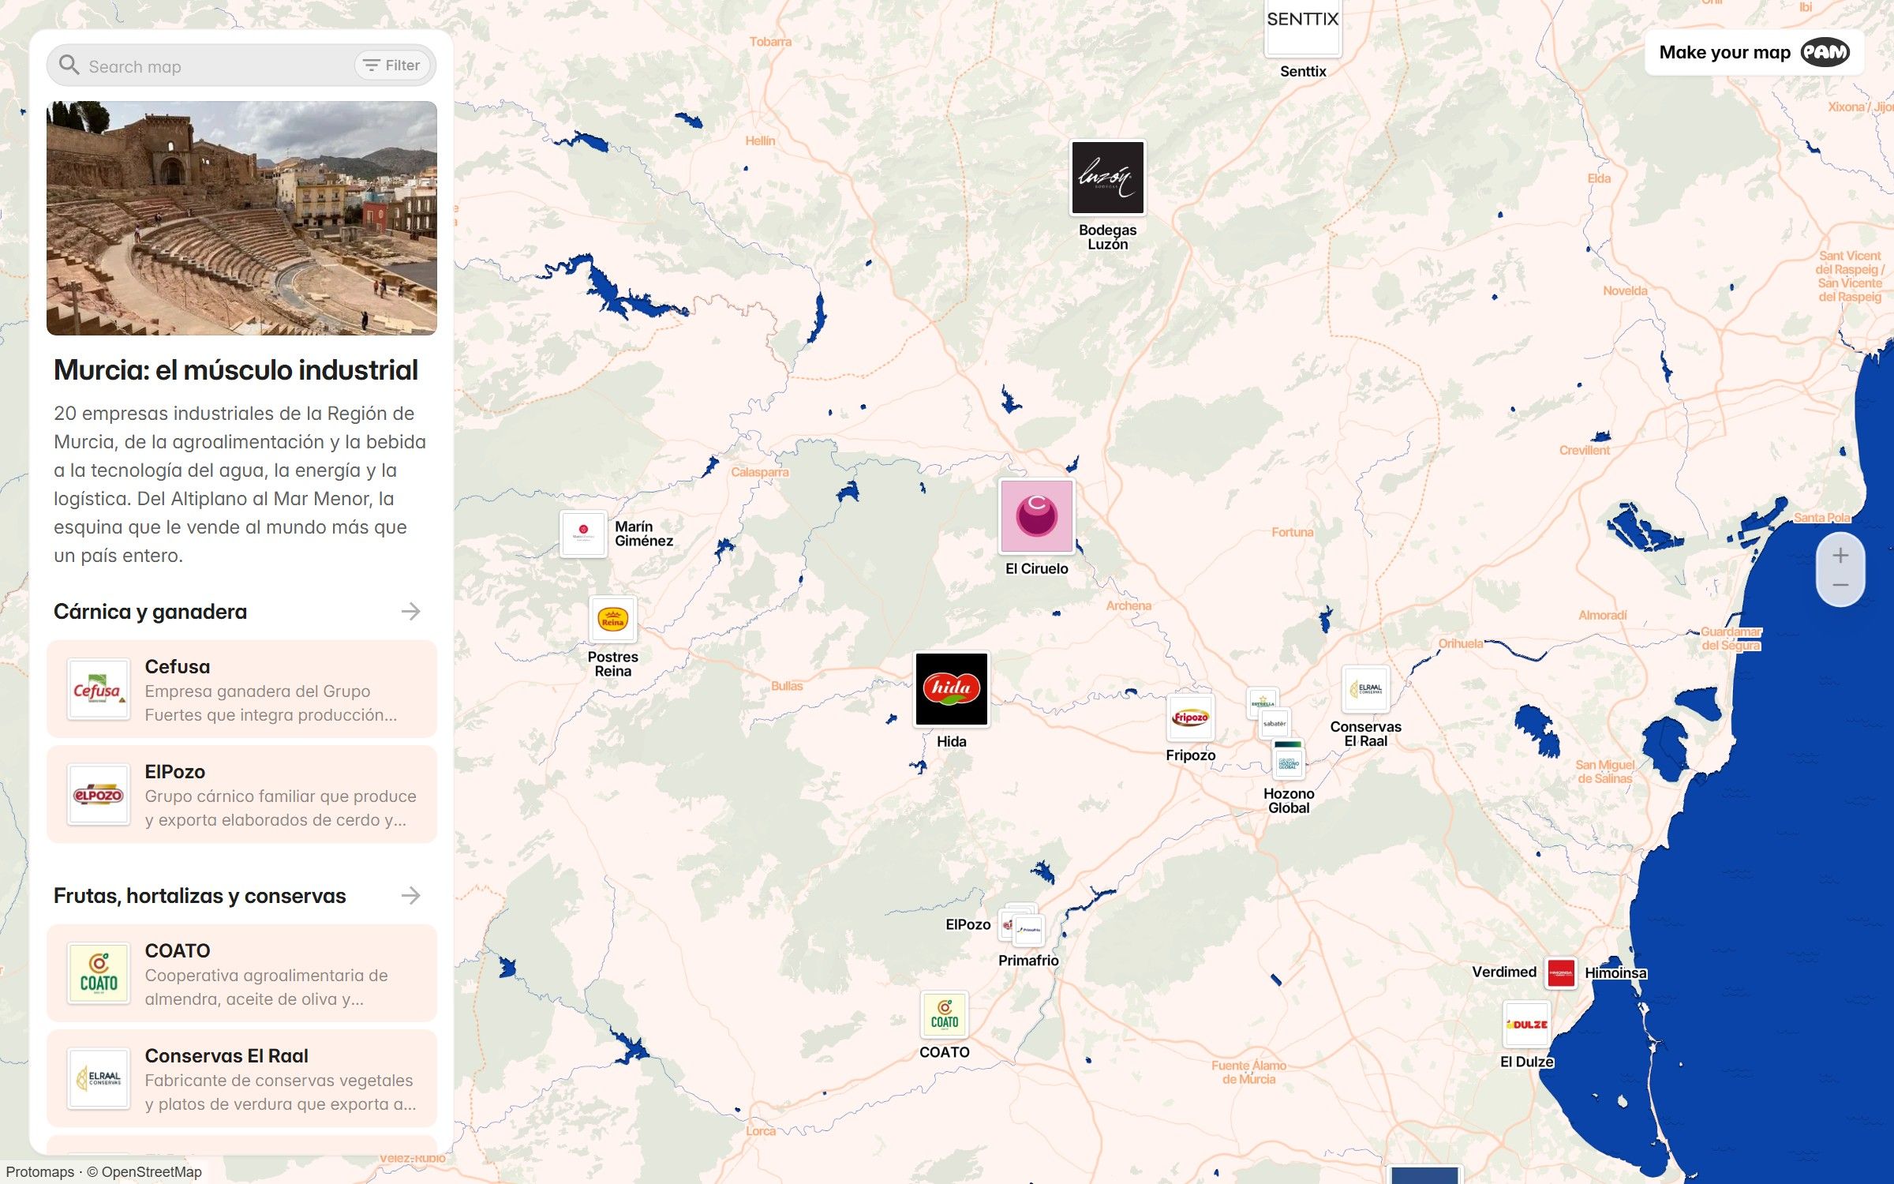Screen dimensions: 1894x1184
Task: Click the Protomaps attribution link
Action: [x=40, y=1172]
